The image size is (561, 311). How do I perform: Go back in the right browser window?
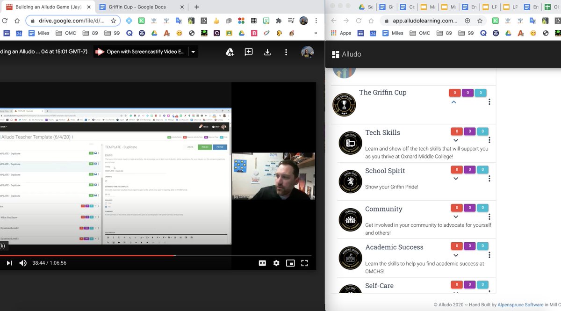pos(333,21)
